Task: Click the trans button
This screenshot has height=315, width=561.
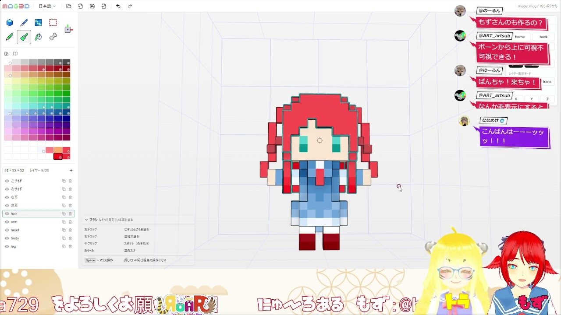Action: [547, 82]
